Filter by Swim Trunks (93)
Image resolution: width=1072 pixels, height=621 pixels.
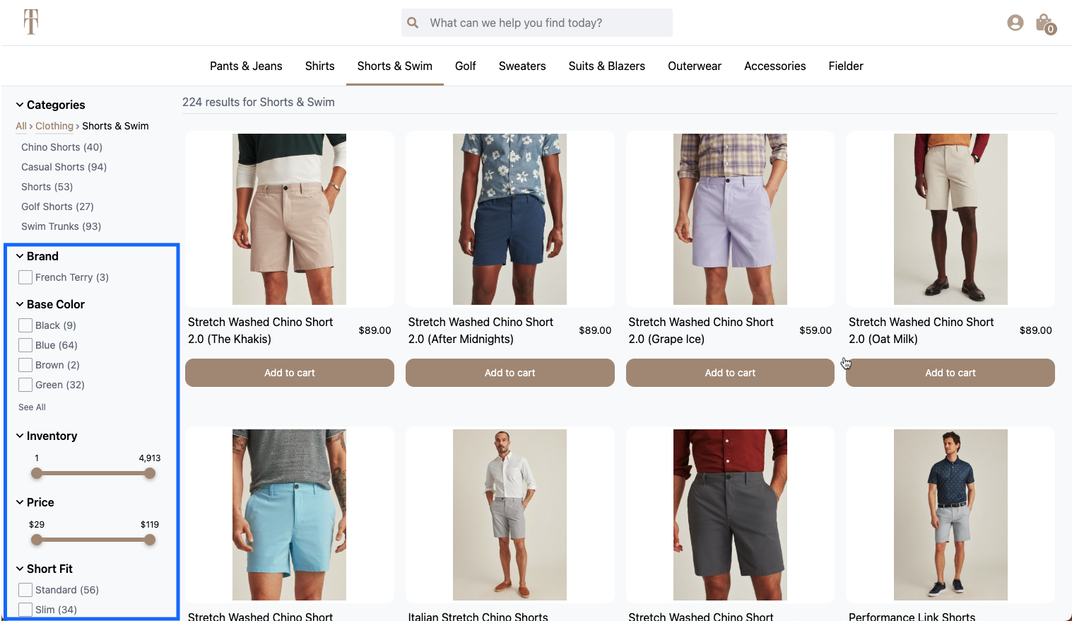[x=61, y=226]
